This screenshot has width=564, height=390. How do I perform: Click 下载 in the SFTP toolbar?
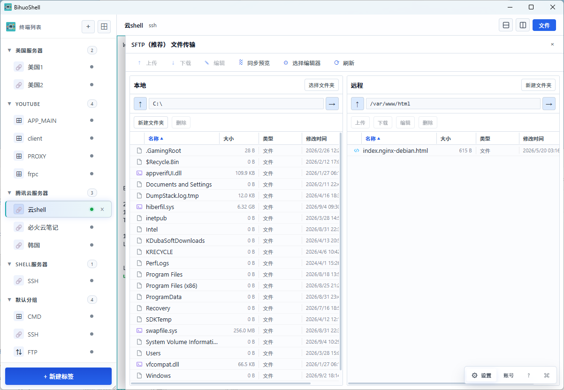pos(181,63)
